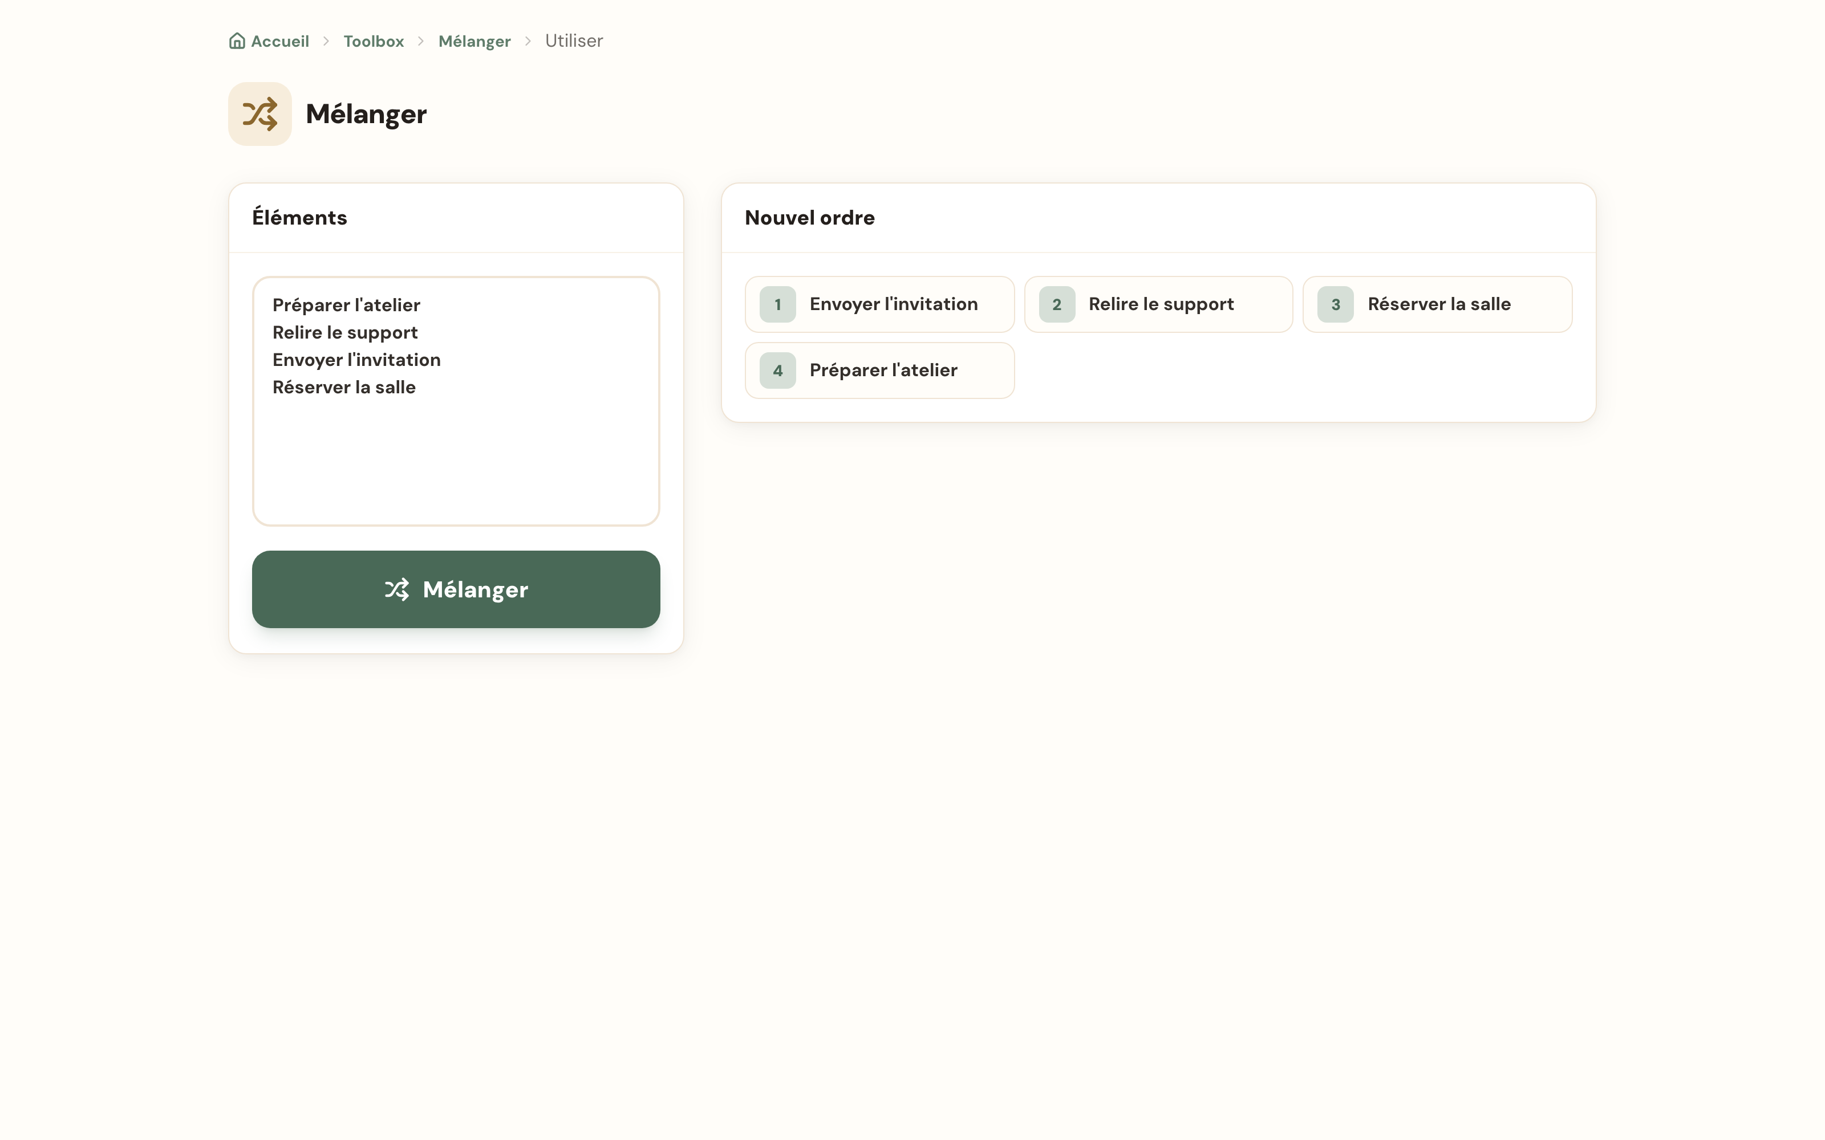Select result 3 Réserver la salle

click(x=1437, y=304)
